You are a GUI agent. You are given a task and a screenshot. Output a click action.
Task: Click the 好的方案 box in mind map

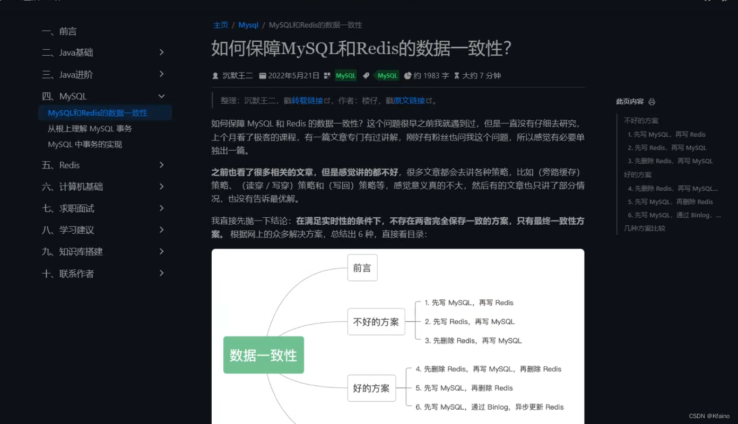[371, 388]
